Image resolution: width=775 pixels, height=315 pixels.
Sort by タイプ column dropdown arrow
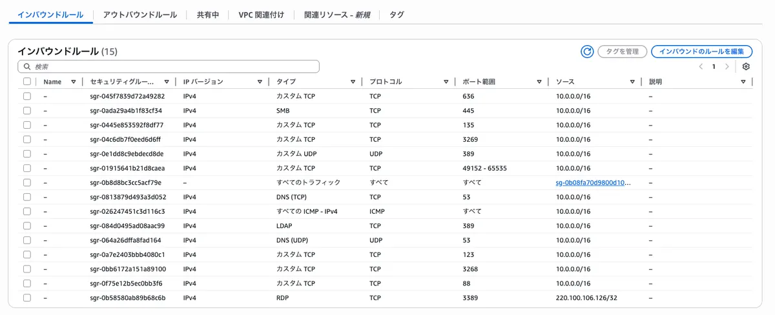pyautogui.click(x=353, y=82)
